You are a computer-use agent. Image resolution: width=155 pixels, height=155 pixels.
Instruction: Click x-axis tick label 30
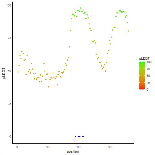tap(48, 147)
